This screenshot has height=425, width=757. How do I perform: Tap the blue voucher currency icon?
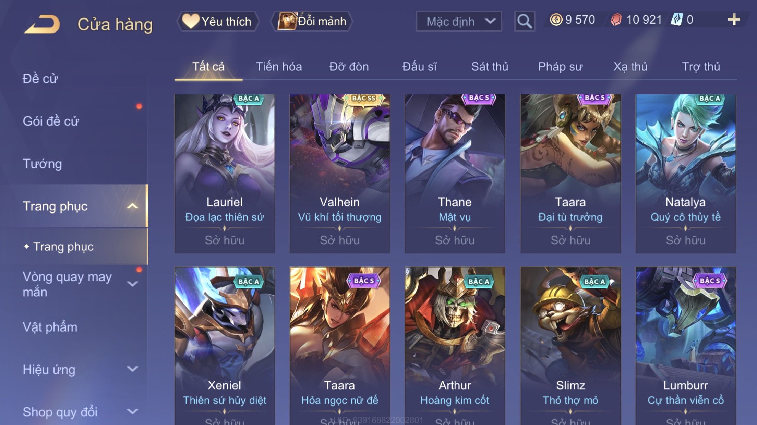(x=676, y=20)
